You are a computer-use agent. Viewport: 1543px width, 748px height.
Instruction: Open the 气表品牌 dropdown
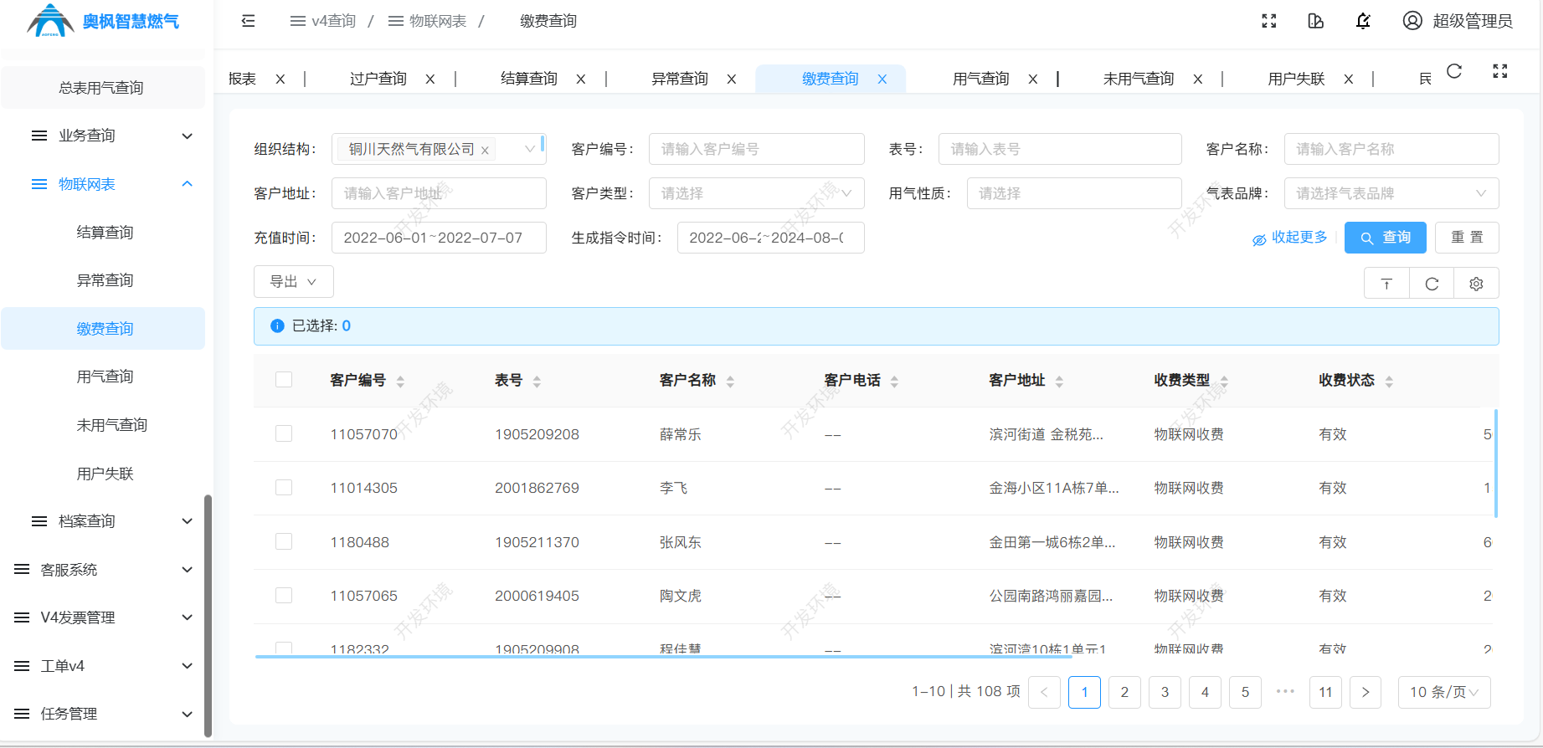(x=1391, y=193)
